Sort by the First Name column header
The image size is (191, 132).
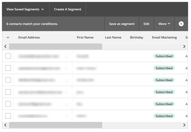[x=85, y=37]
